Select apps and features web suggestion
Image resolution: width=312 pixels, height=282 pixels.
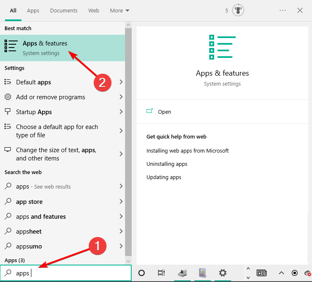click(x=62, y=216)
